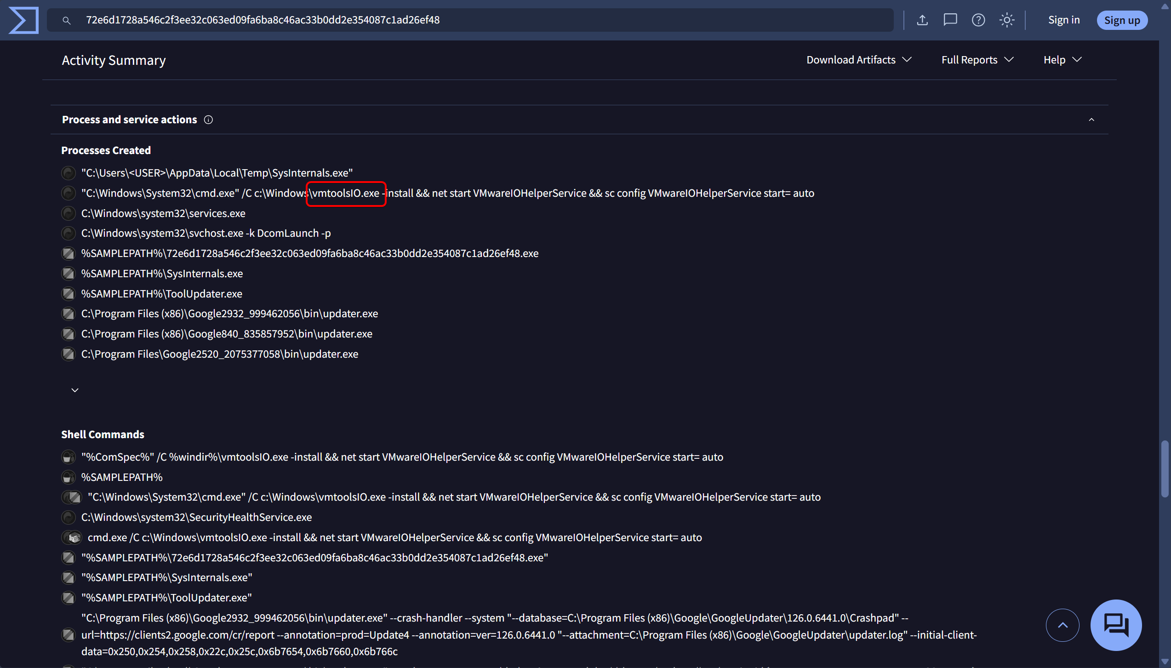Click the search magnifier icon
This screenshot has width=1171, height=668.
[67, 20]
